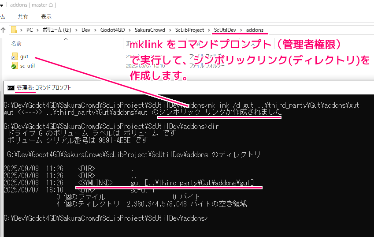This screenshot has width=374, height=237.
Task: Select PC in the address breadcrumb
Action: [x=30, y=30]
